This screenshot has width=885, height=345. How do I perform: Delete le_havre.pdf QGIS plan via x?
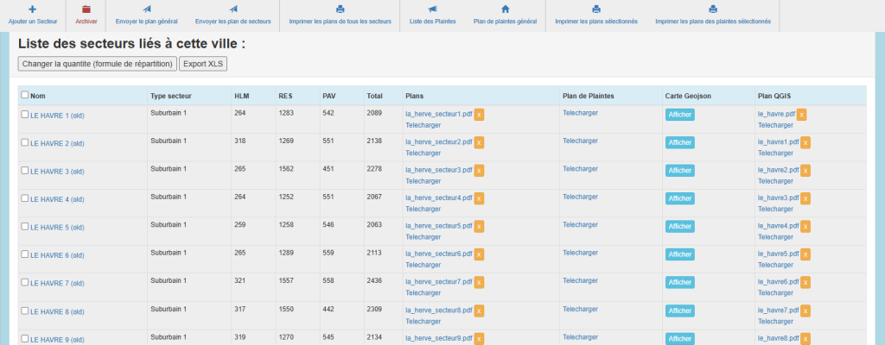pyautogui.click(x=801, y=115)
